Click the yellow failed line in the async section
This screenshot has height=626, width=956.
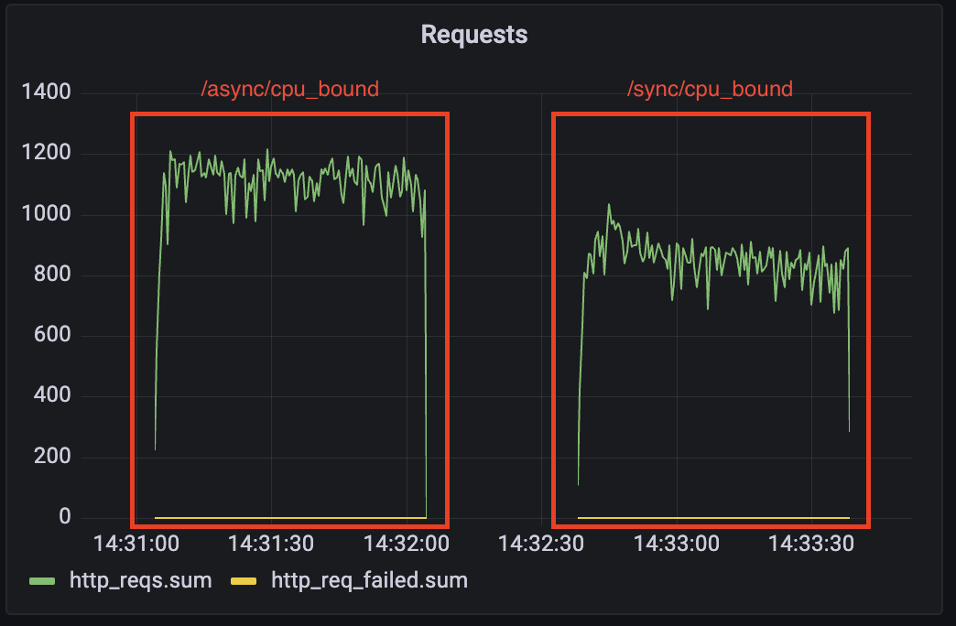tap(289, 518)
